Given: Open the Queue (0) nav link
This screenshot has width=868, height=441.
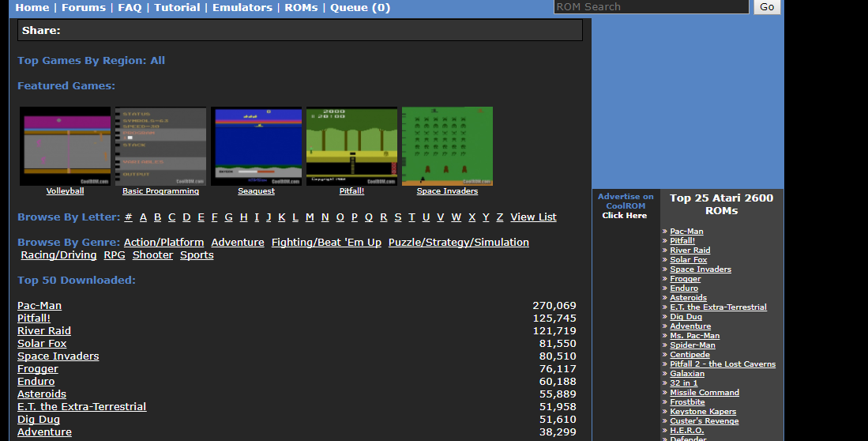Looking at the screenshot, I should (x=360, y=7).
